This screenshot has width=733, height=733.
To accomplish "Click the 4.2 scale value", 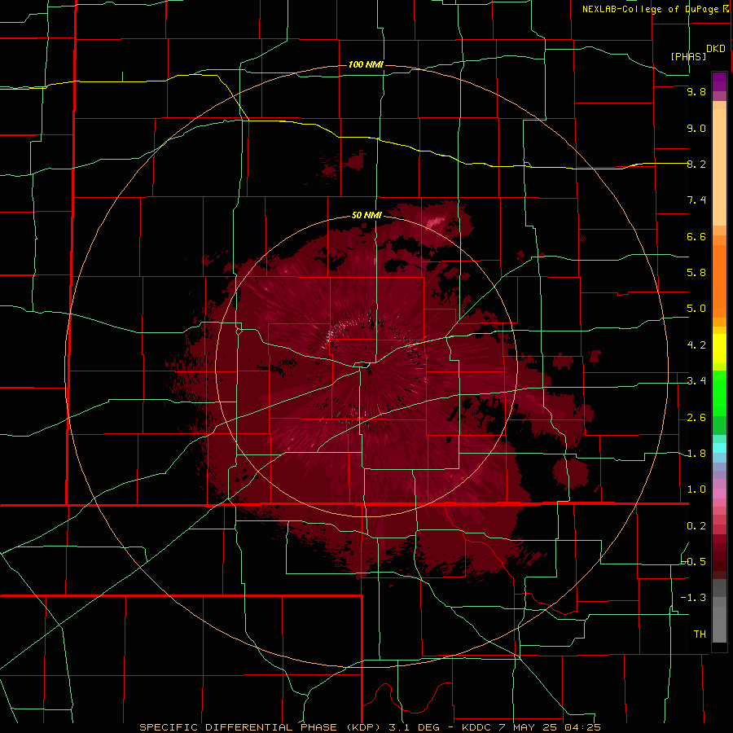I will (696, 345).
